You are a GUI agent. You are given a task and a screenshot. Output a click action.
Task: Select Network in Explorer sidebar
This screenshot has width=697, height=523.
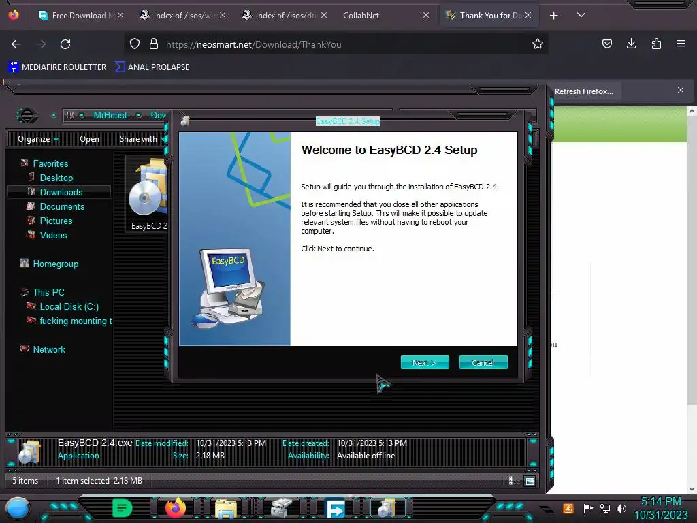pos(49,349)
